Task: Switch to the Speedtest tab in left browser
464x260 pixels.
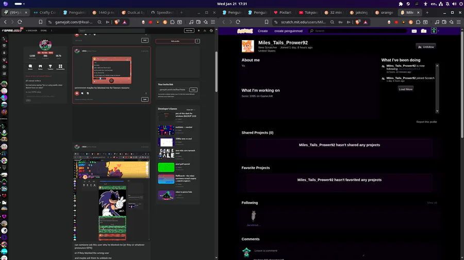Action: (162, 13)
